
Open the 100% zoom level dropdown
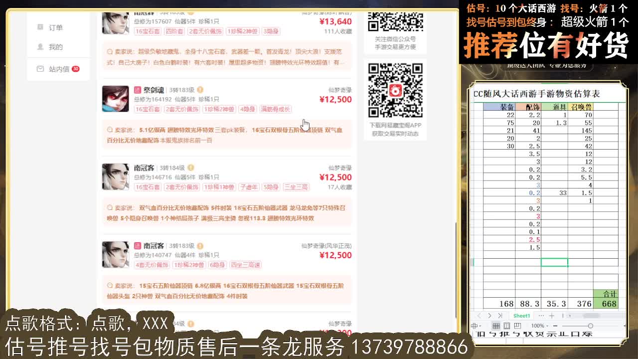pos(538,326)
